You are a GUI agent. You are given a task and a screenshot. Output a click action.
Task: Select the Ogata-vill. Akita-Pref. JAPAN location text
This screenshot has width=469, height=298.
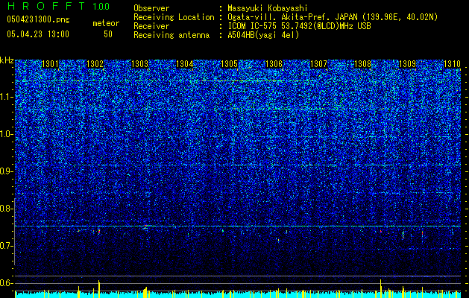tap(333, 17)
